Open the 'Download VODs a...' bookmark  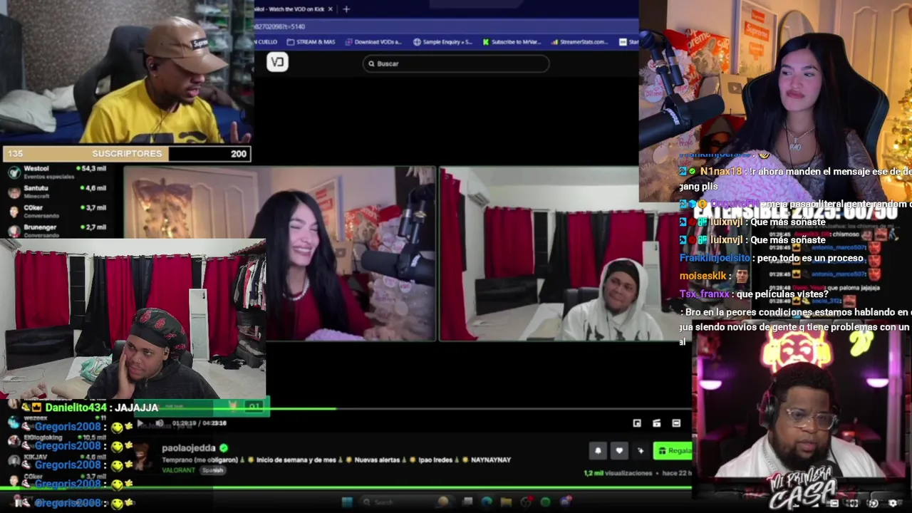tap(373, 42)
